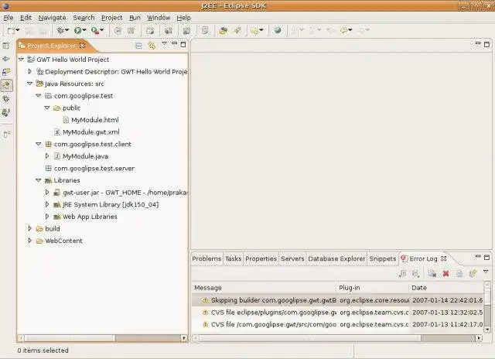This screenshot has width=495, height=359.
Task: Collapse the com.googlipse.test package
Action: 39,96
